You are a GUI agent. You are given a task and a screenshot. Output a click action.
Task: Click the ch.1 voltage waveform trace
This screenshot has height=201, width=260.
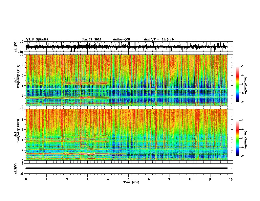coord(126,47)
